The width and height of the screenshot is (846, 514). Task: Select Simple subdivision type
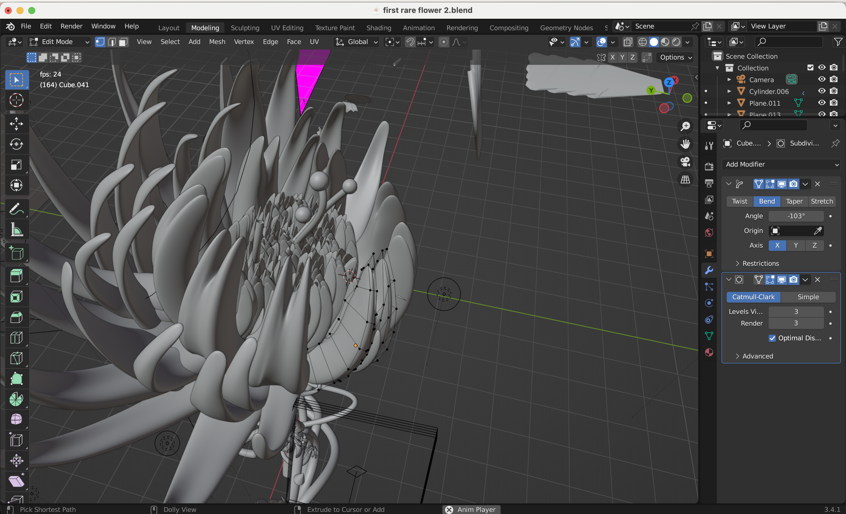tap(808, 297)
